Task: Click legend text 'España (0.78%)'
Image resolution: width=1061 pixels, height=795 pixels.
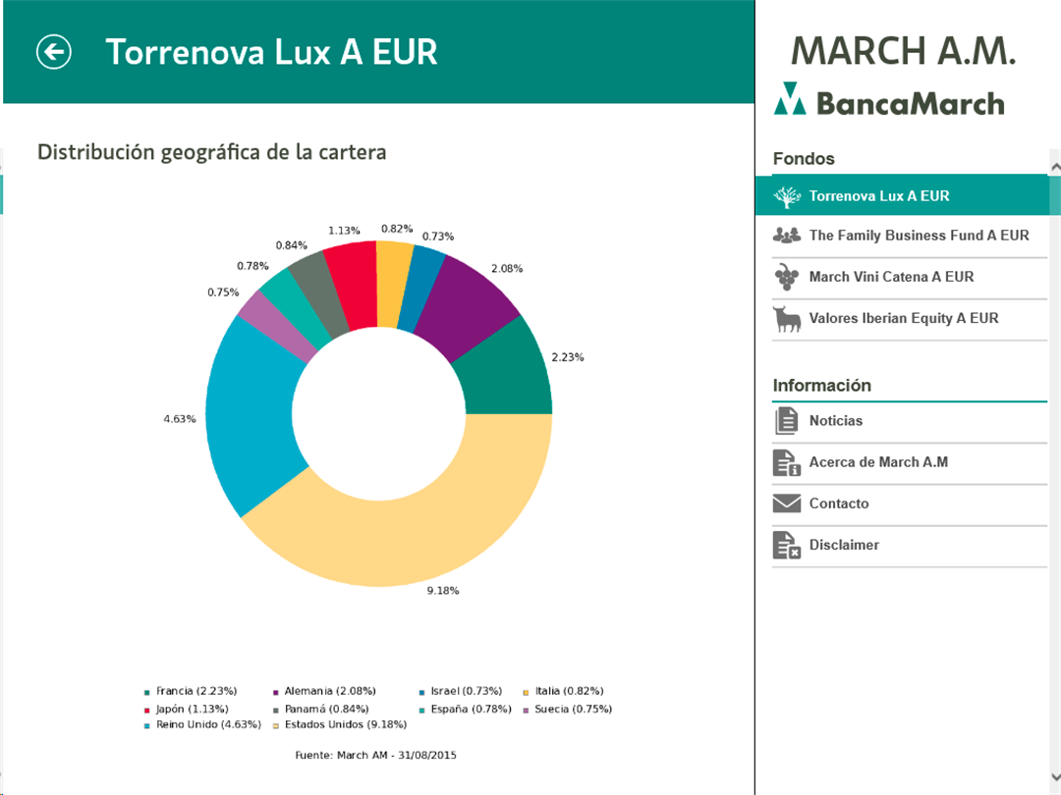Action: click(x=471, y=709)
